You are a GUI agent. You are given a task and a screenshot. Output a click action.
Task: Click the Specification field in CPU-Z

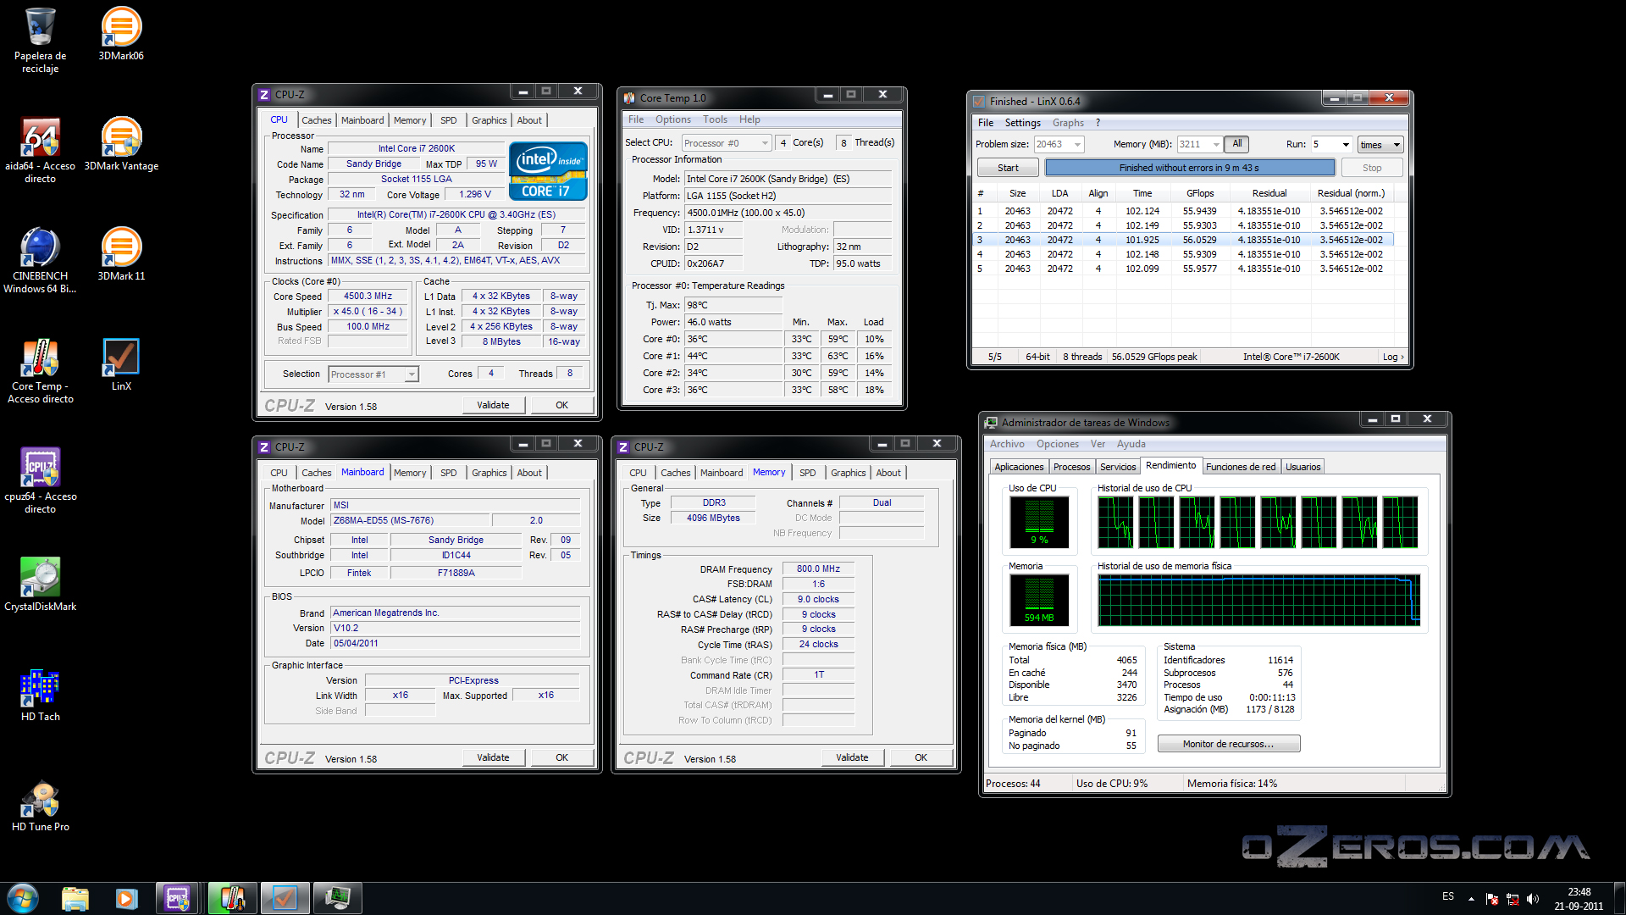click(x=456, y=215)
